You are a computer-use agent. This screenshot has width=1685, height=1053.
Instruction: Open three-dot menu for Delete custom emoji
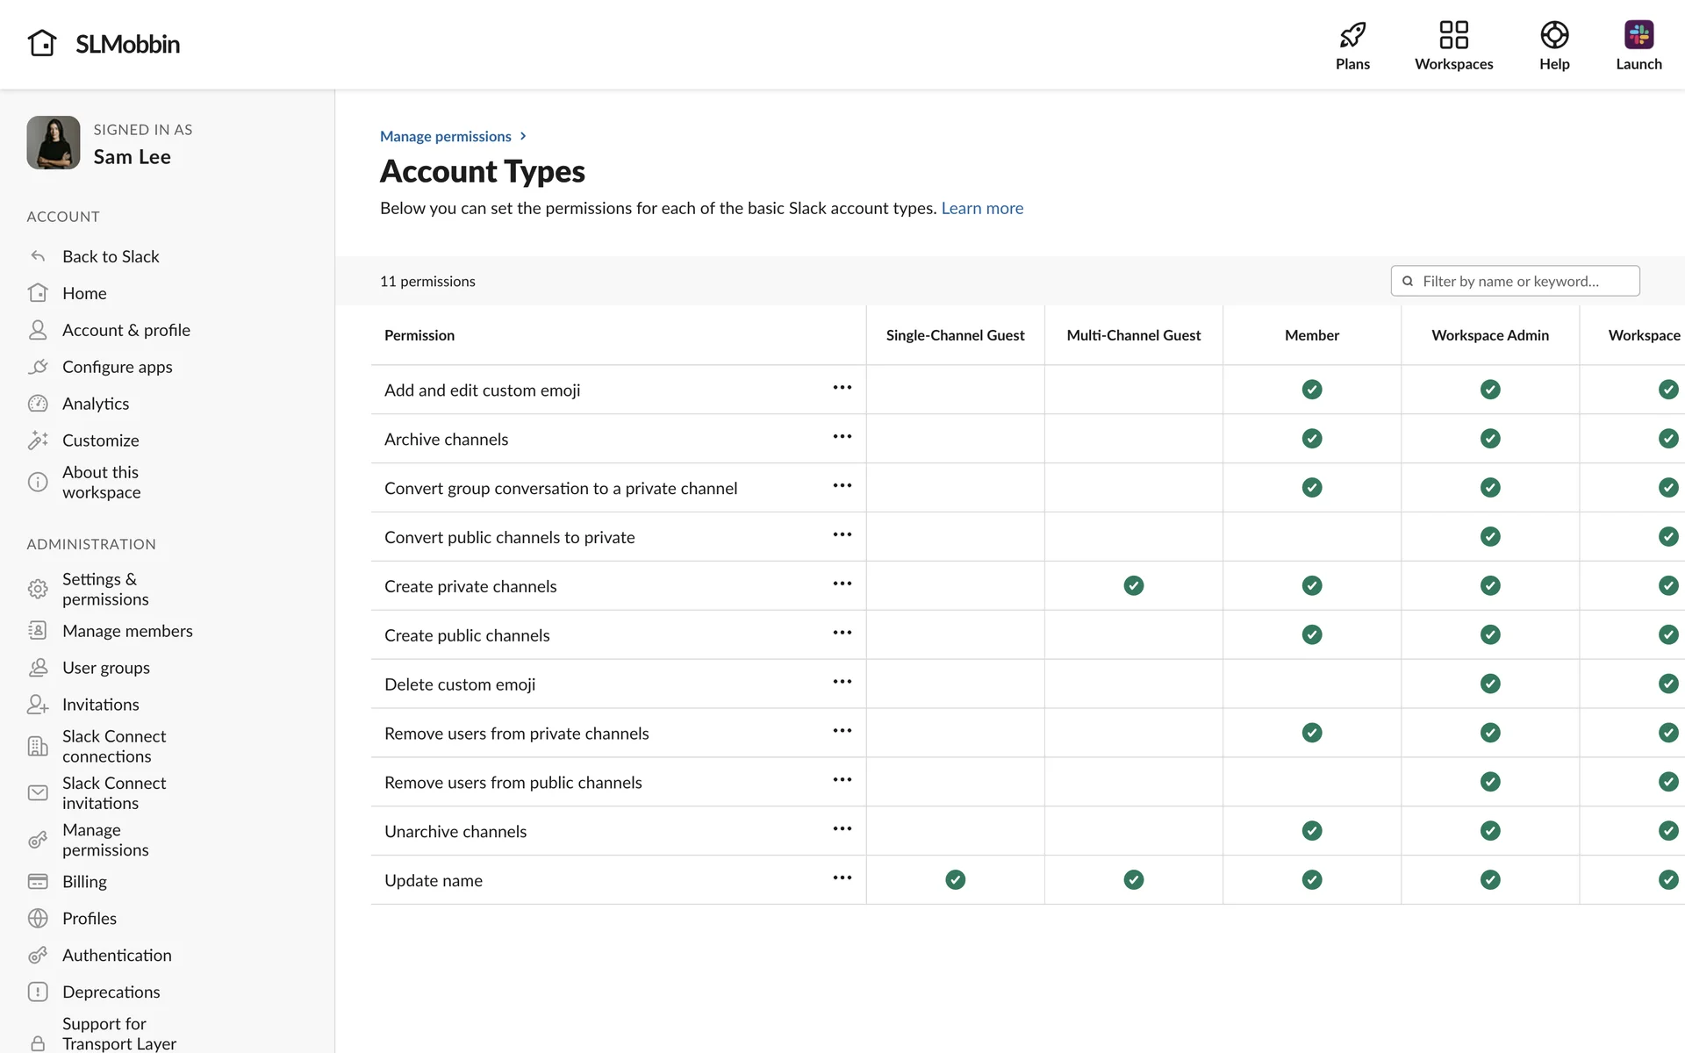[x=842, y=682]
